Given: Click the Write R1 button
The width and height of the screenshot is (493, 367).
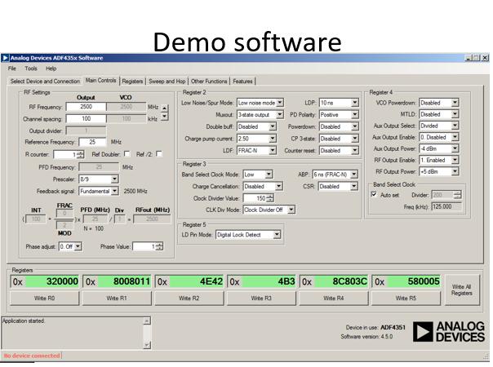Looking at the screenshot, I should coord(117,298).
